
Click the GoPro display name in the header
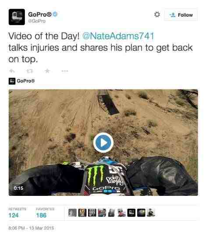tap(40, 14)
